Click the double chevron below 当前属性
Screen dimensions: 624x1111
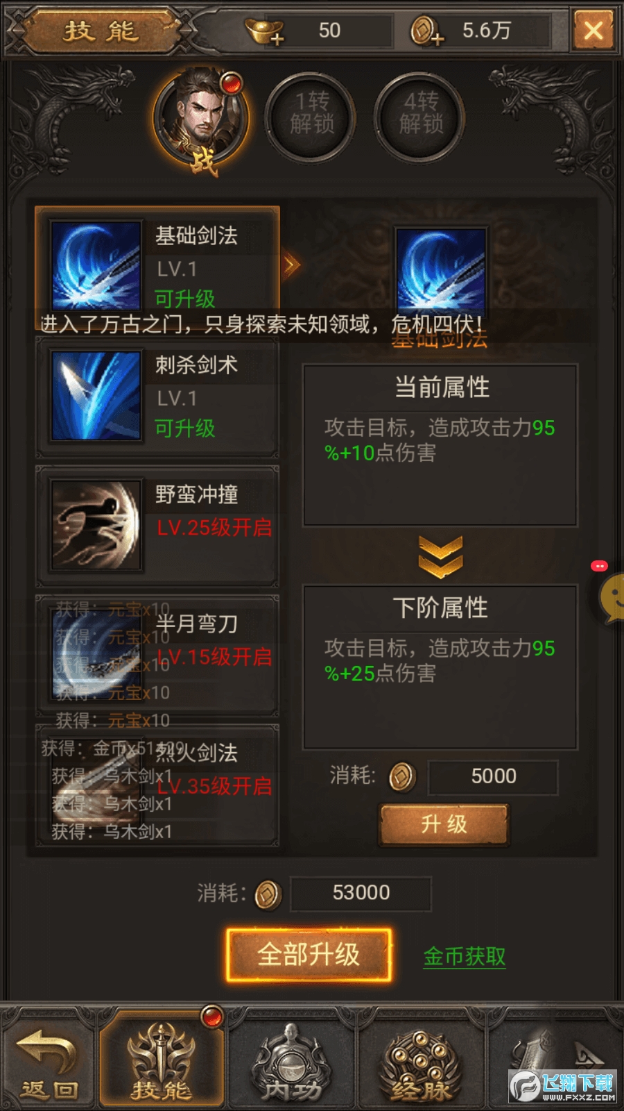440,556
